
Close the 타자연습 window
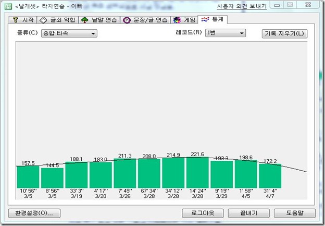click(x=308, y=5)
